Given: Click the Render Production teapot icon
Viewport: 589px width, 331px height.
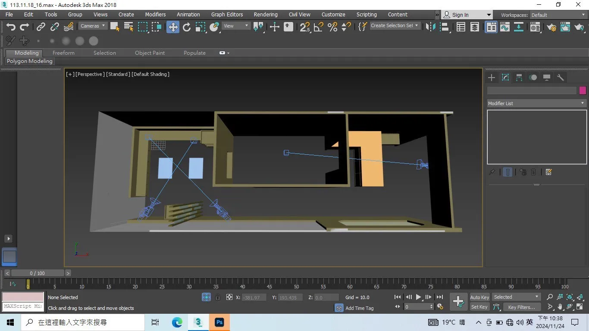Looking at the screenshot, I should 580,27.
